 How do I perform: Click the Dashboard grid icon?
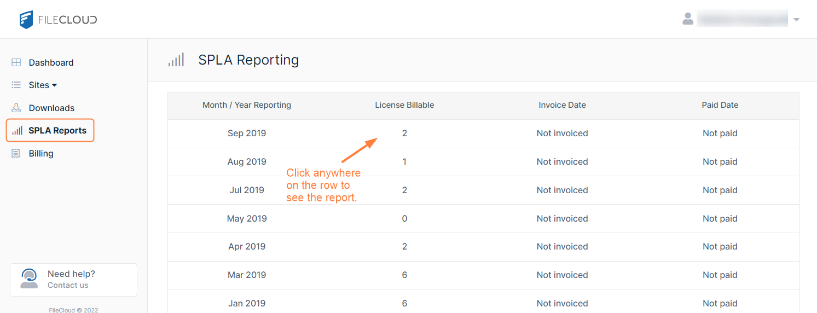(x=16, y=62)
